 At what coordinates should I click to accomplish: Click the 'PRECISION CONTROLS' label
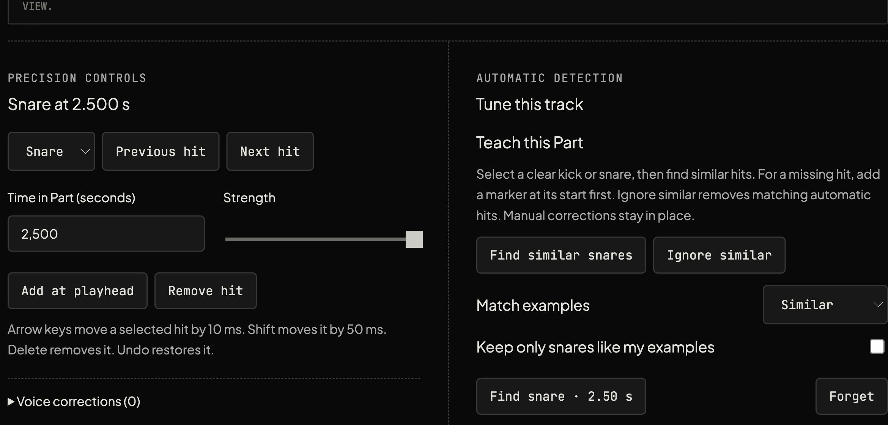coord(77,78)
